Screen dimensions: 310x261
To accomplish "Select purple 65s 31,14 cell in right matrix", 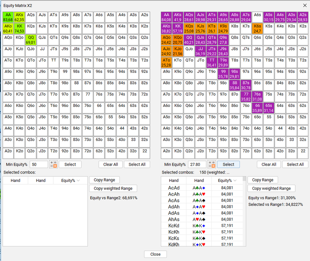I will 269,108.
